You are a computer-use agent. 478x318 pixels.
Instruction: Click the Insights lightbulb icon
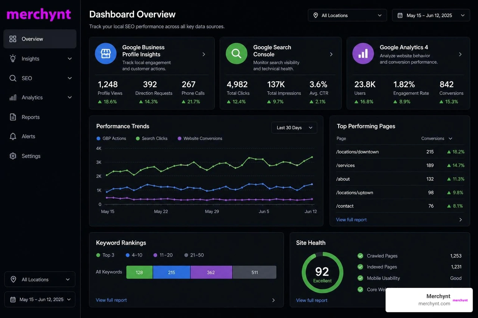(13, 59)
